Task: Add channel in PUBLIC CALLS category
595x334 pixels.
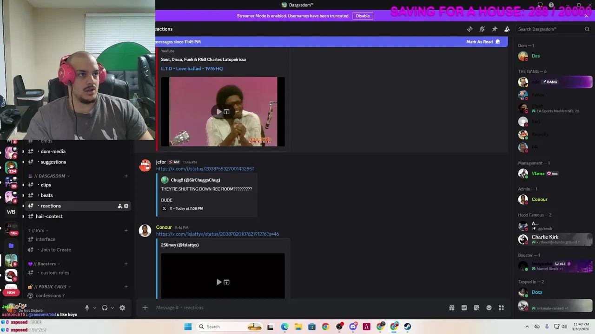Action: click(x=126, y=287)
